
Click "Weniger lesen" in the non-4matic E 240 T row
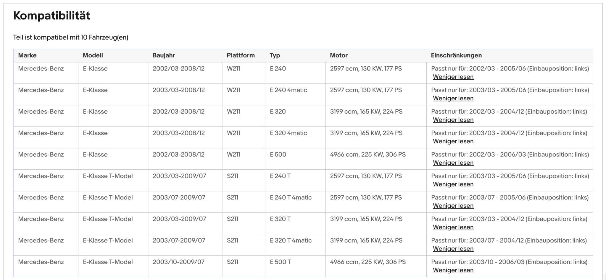pyautogui.click(x=453, y=184)
